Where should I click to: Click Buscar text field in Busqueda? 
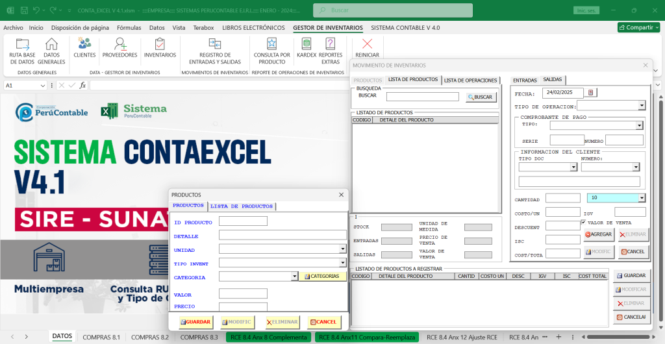click(422, 97)
